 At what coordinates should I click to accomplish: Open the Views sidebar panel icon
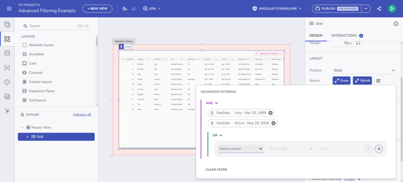[x=7, y=25]
